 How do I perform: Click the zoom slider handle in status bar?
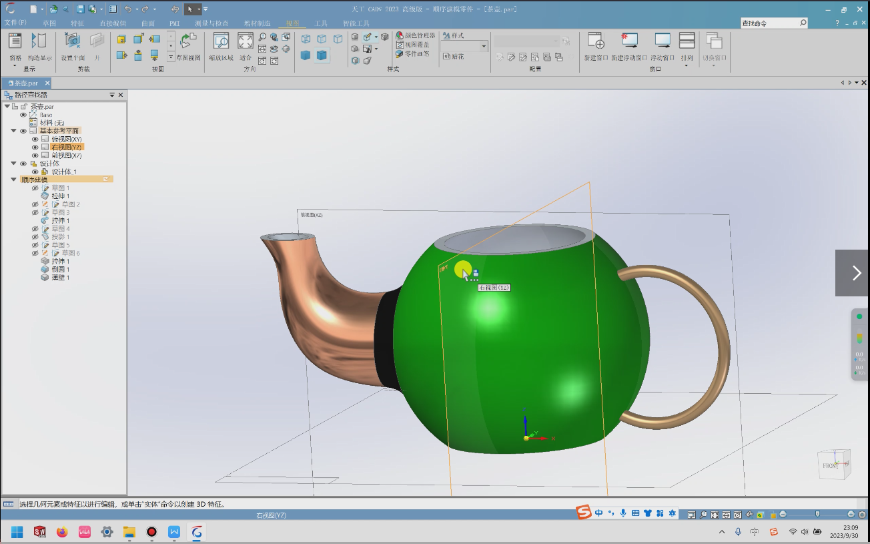pyautogui.click(x=817, y=514)
